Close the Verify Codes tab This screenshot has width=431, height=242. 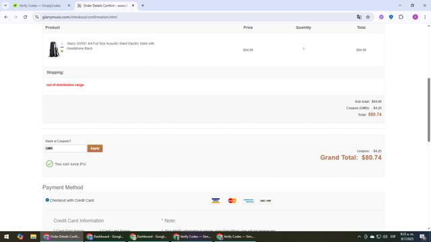(x=69, y=5)
